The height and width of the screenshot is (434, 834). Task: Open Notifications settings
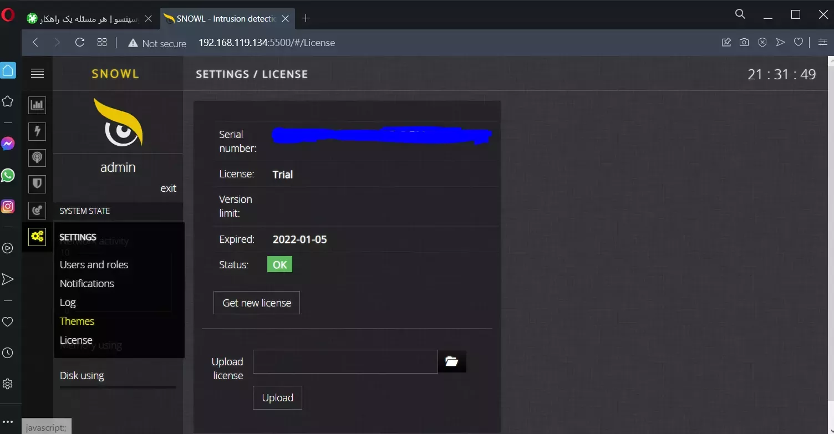coord(87,284)
